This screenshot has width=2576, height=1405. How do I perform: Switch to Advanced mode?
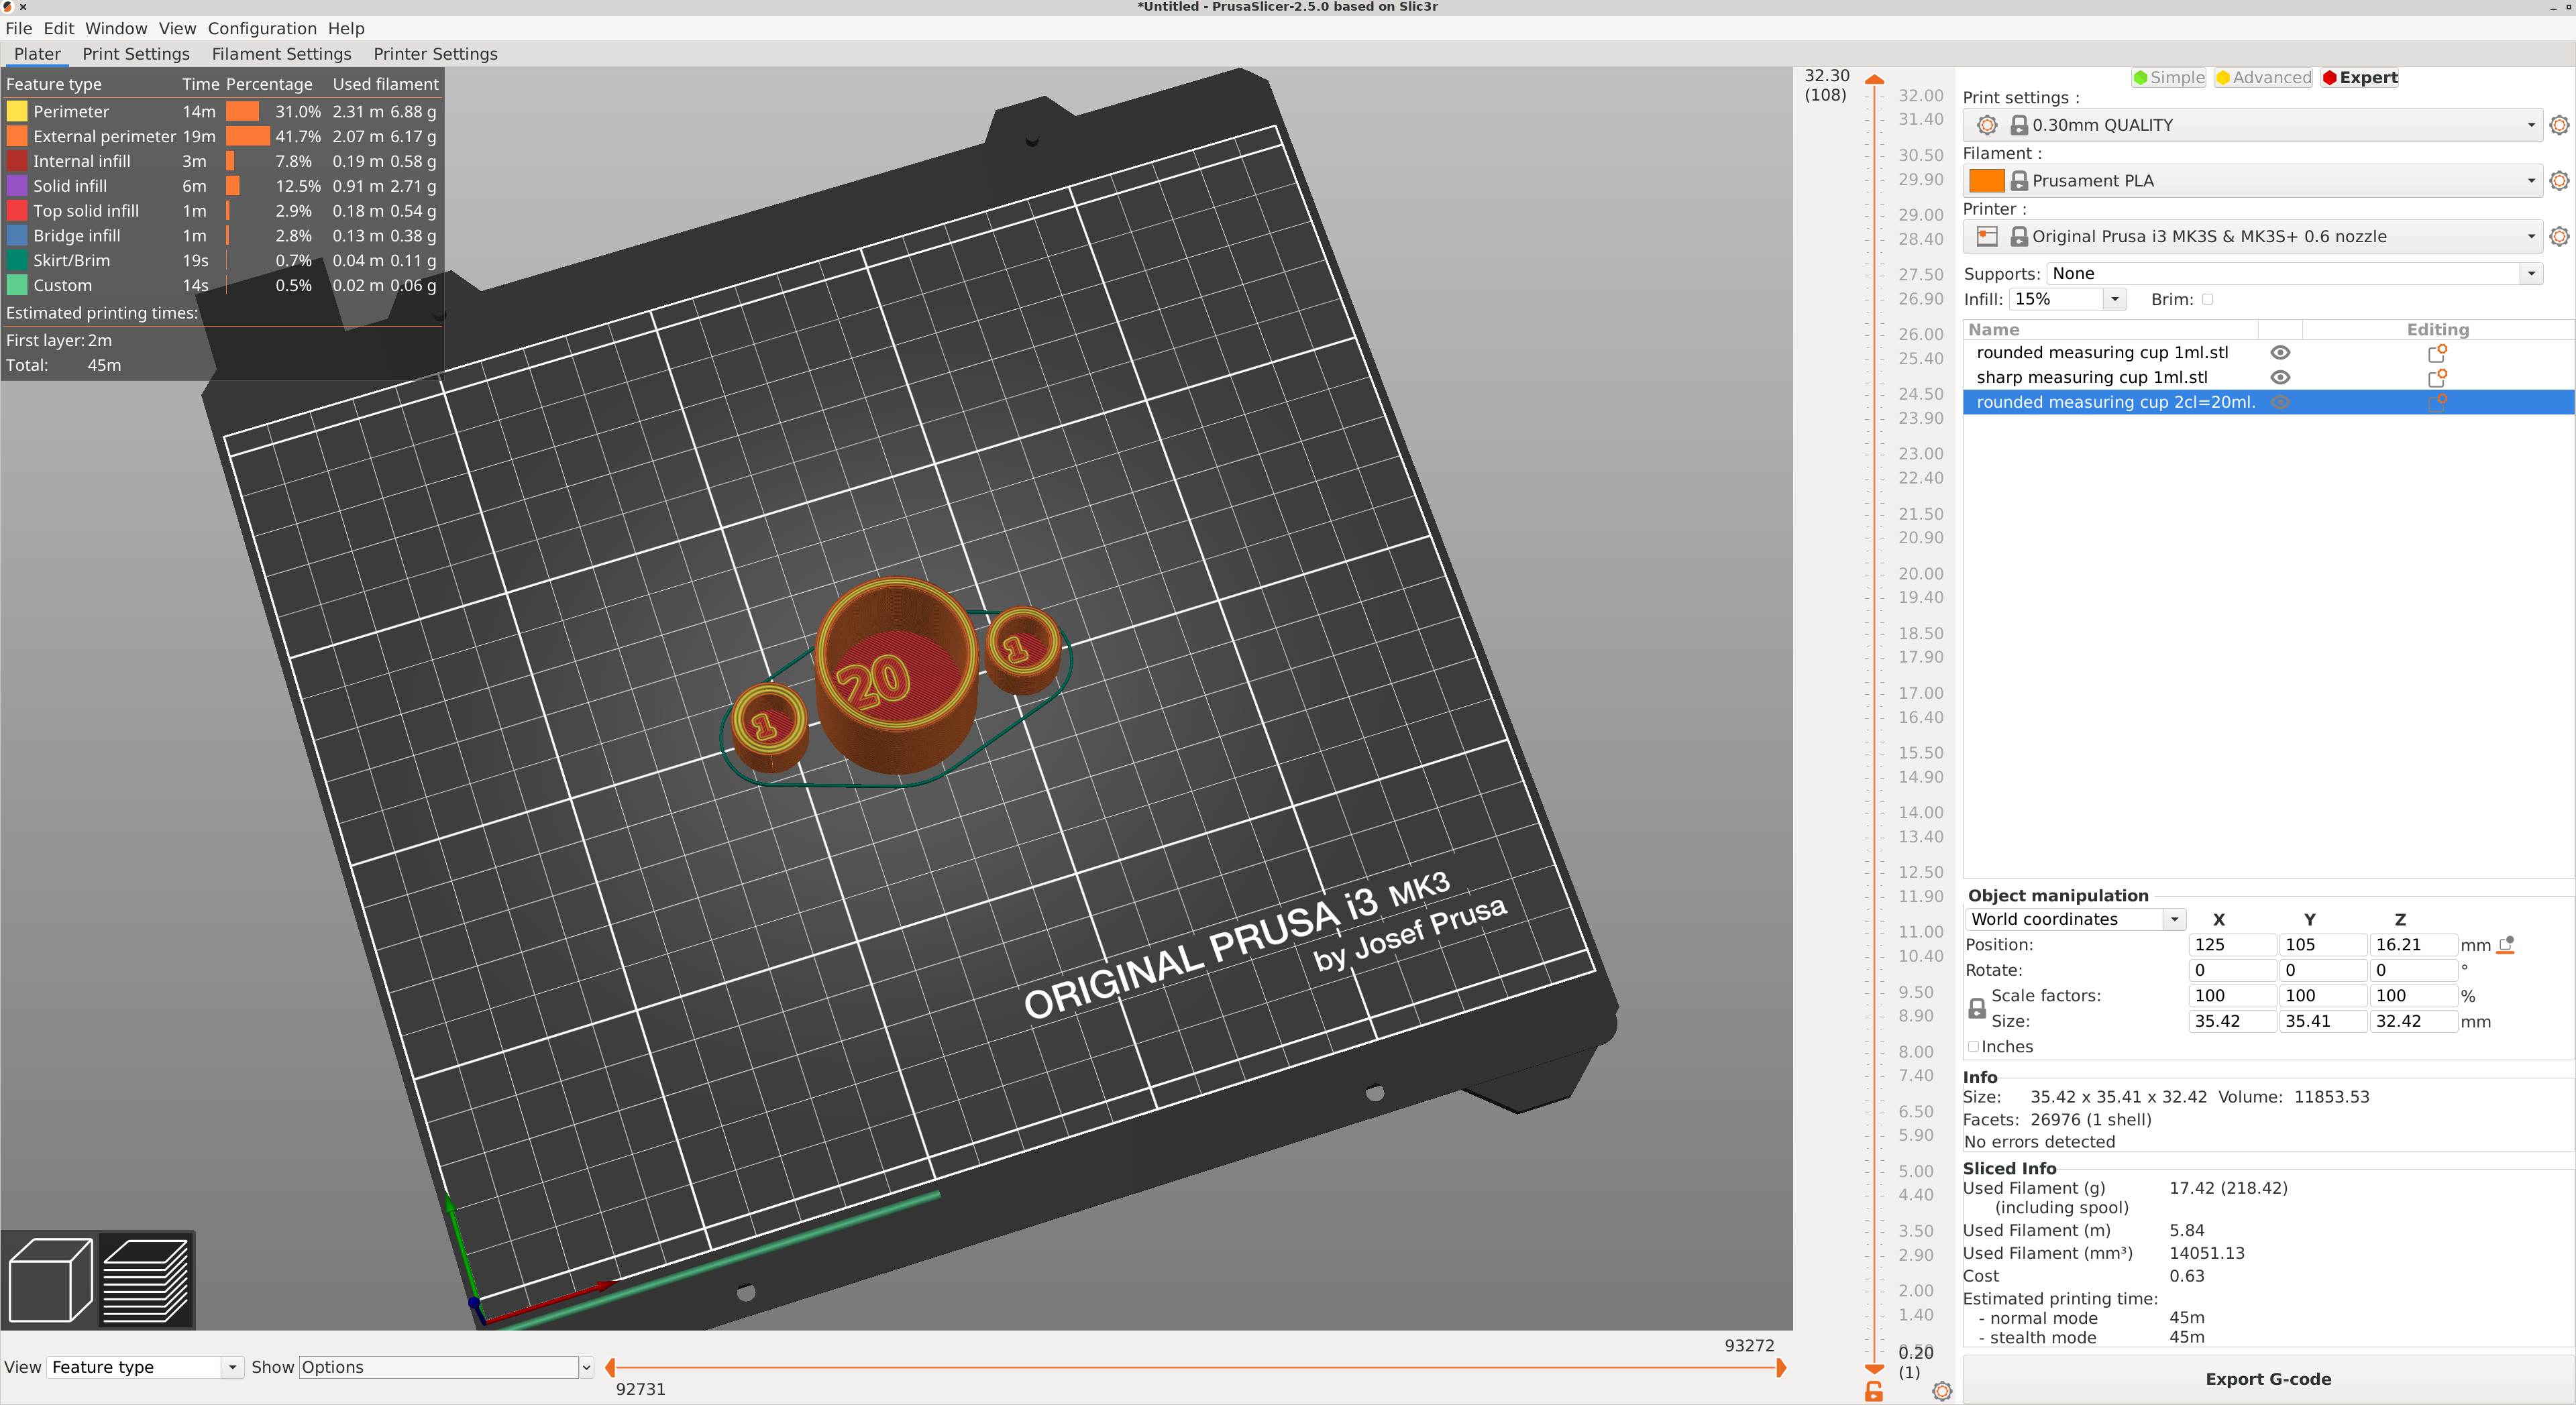point(2263,78)
